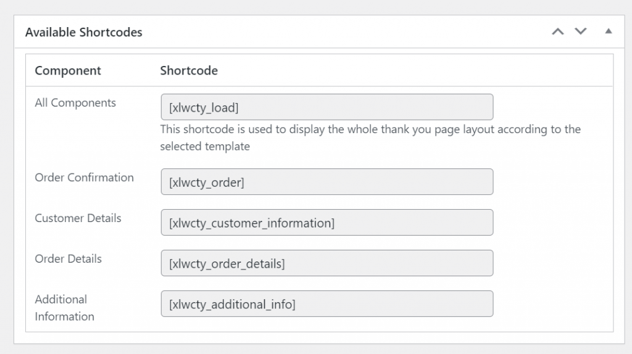The image size is (632, 354).
Task: Collapse the Available Shortcodes panel with the triangle
Action: pos(608,31)
